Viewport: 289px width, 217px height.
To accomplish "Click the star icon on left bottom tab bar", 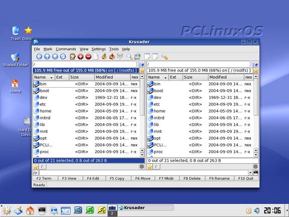I will 36,167.
